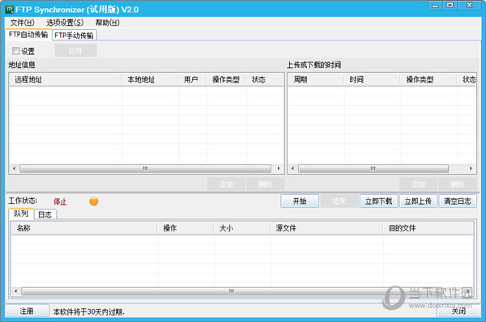486x322 pixels.
Task: Click 立即下载 to download now
Action: click(378, 201)
